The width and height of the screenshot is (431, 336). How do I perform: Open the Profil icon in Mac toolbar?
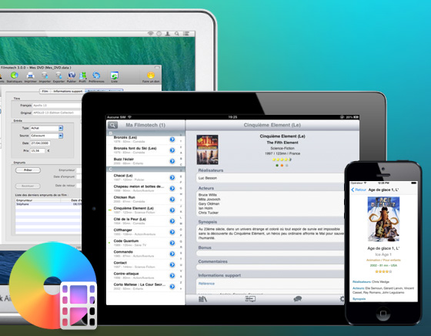82,77
